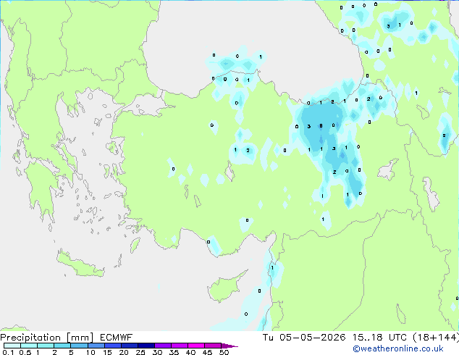Click the '25' legend scale label
Image resolution: width=459 pixels, height=355 pixels.
pyautogui.click(x=140, y=352)
